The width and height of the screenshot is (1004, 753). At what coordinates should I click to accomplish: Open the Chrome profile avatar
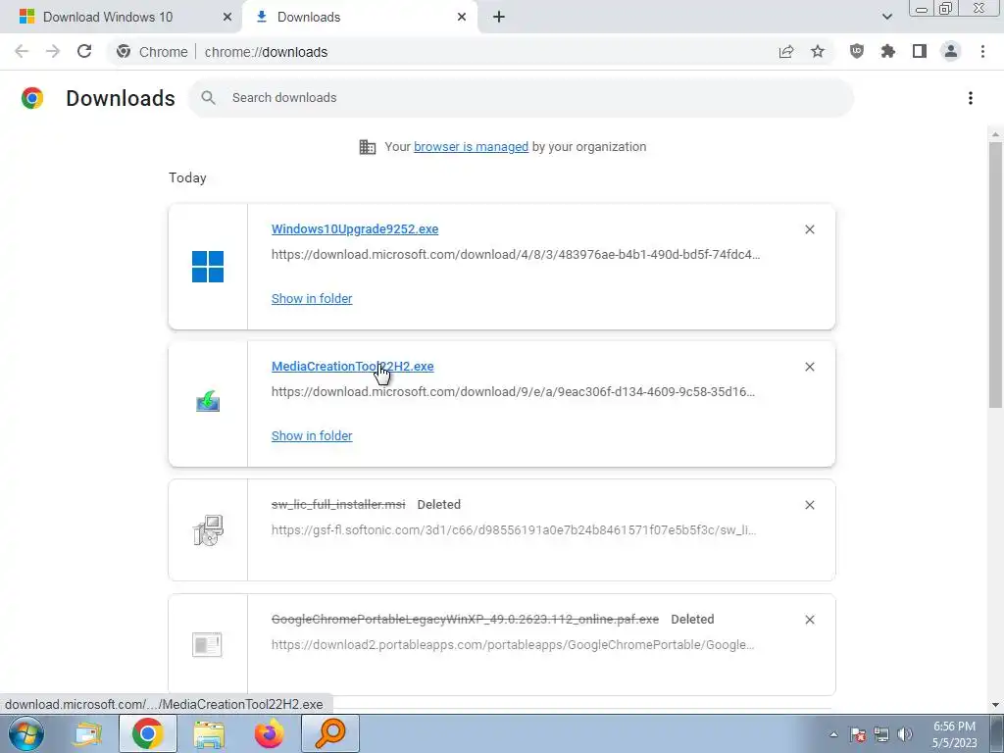pos(951,52)
